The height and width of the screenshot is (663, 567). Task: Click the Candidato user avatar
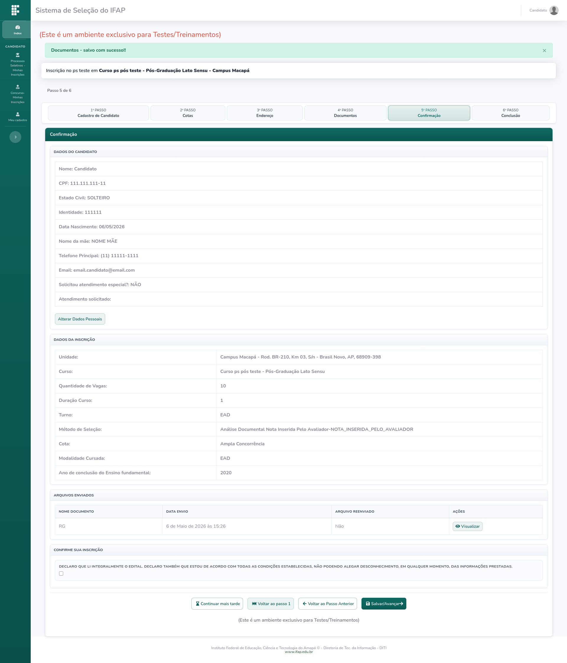click(554, 10)
